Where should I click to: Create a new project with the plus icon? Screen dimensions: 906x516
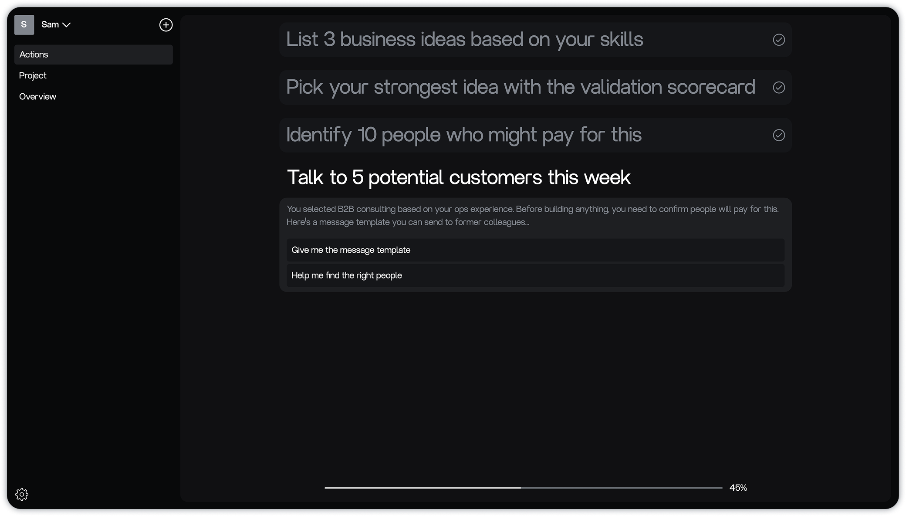click(166, 25)
